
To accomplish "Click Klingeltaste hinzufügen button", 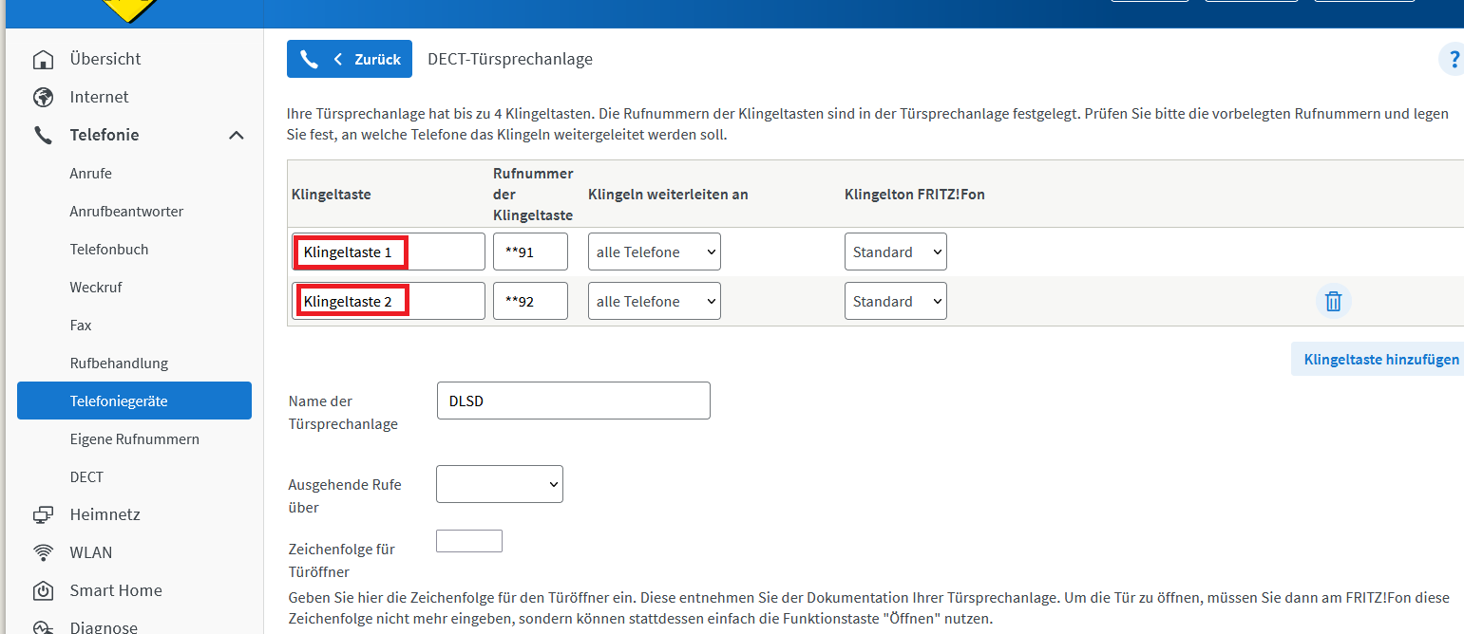I will click(1380, 360).
